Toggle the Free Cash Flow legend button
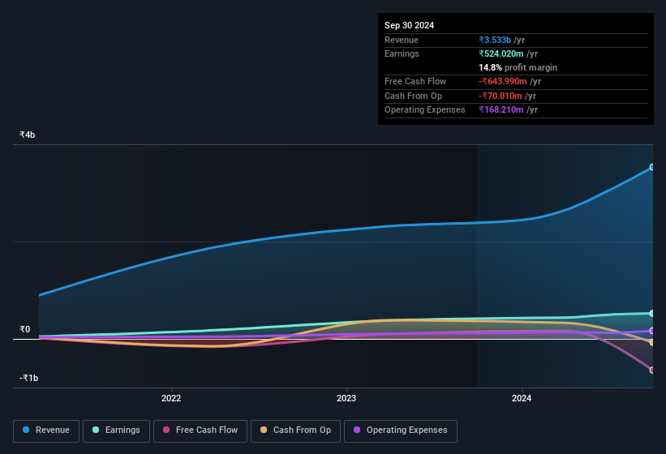 pos(200,430)
